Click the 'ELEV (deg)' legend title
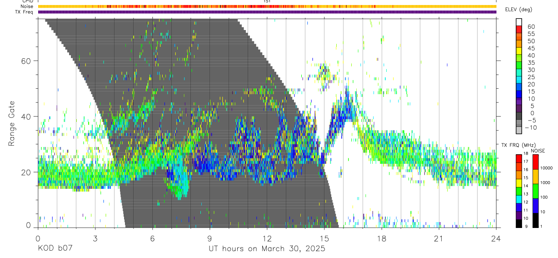 tap(519, 10)
